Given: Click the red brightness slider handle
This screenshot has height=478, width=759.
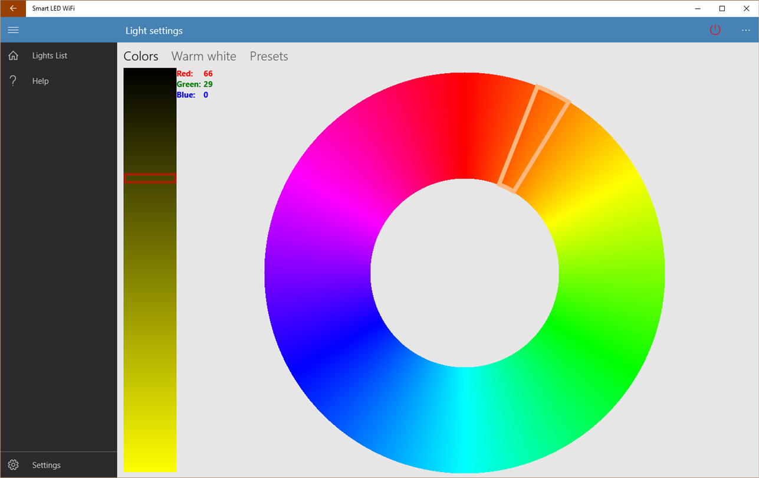Looking at the screenshot, I should pos(150,178).
